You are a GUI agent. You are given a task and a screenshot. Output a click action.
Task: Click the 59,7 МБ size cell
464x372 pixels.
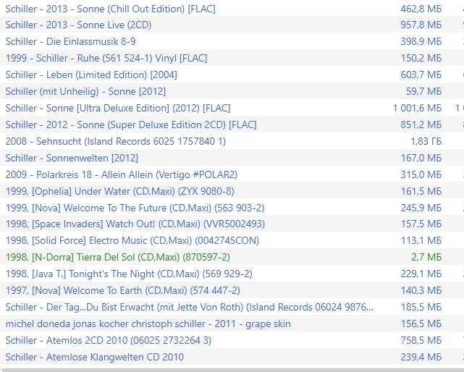pos(423,91)
